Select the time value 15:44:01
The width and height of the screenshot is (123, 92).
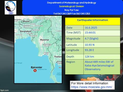[x=90, y=32]
